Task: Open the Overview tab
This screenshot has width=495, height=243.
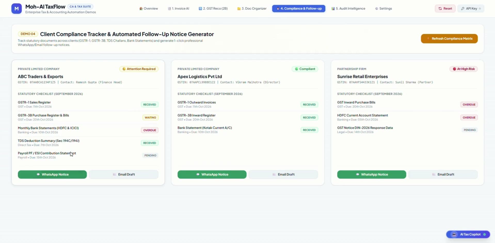Action: pos(149,9)
